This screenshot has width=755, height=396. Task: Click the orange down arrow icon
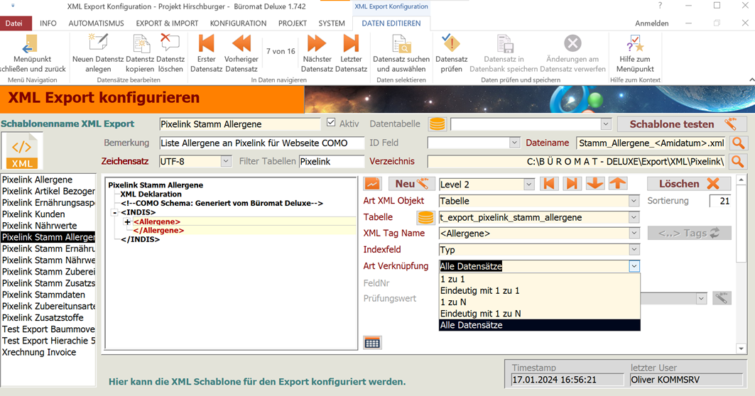pyautogui.click(x=594, y=184)
